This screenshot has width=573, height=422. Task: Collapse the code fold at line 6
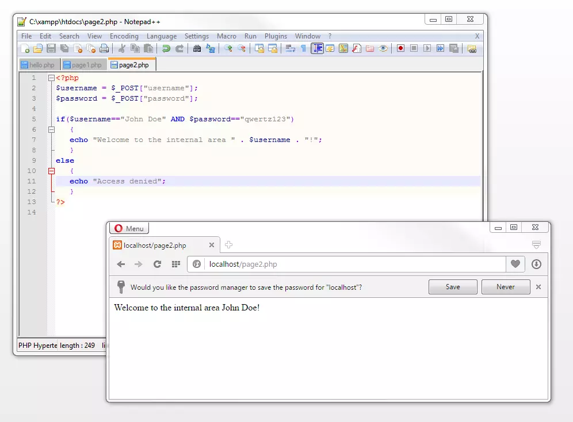(x=51, y=129)
